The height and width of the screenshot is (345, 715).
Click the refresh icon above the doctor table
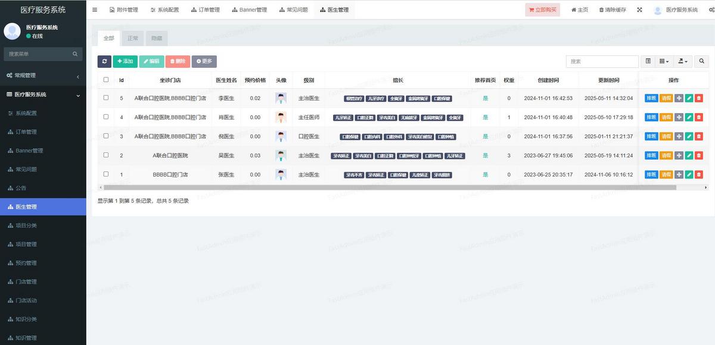(x=104, y=61)
